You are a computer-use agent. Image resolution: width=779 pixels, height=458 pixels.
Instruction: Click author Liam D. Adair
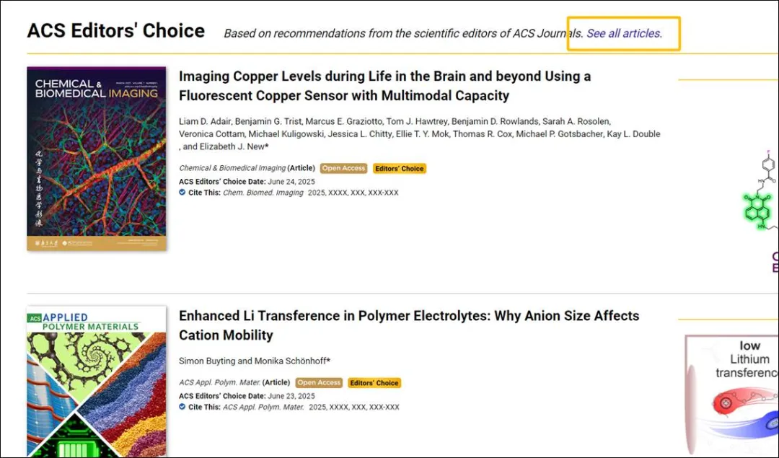(205, 121)
